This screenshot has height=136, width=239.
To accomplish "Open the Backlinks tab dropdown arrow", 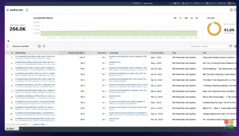I will [16, 129].
